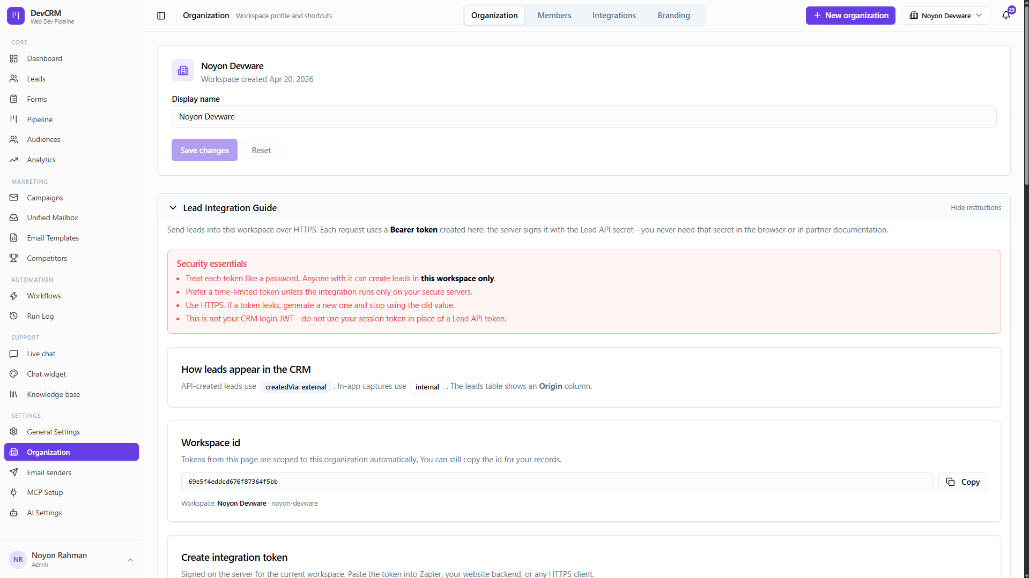The width and height of the screenshot is (1029, 578).
Task: Click the workspace id field
Action: point(557,482)
